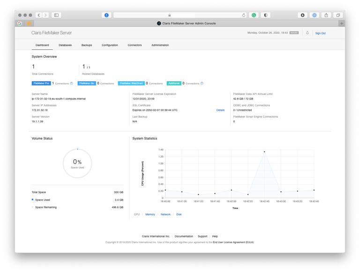The image size is (359, 272).
Task: Open Documentation footer link
Action: pos(184,236)
